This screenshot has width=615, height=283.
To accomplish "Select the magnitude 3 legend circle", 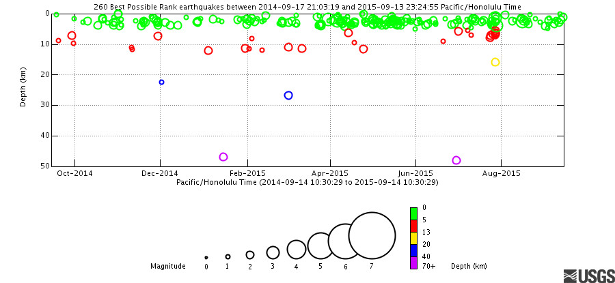I will [273, 253].
